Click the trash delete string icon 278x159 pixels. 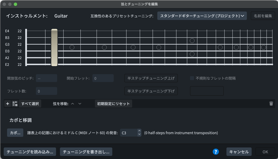271,104
